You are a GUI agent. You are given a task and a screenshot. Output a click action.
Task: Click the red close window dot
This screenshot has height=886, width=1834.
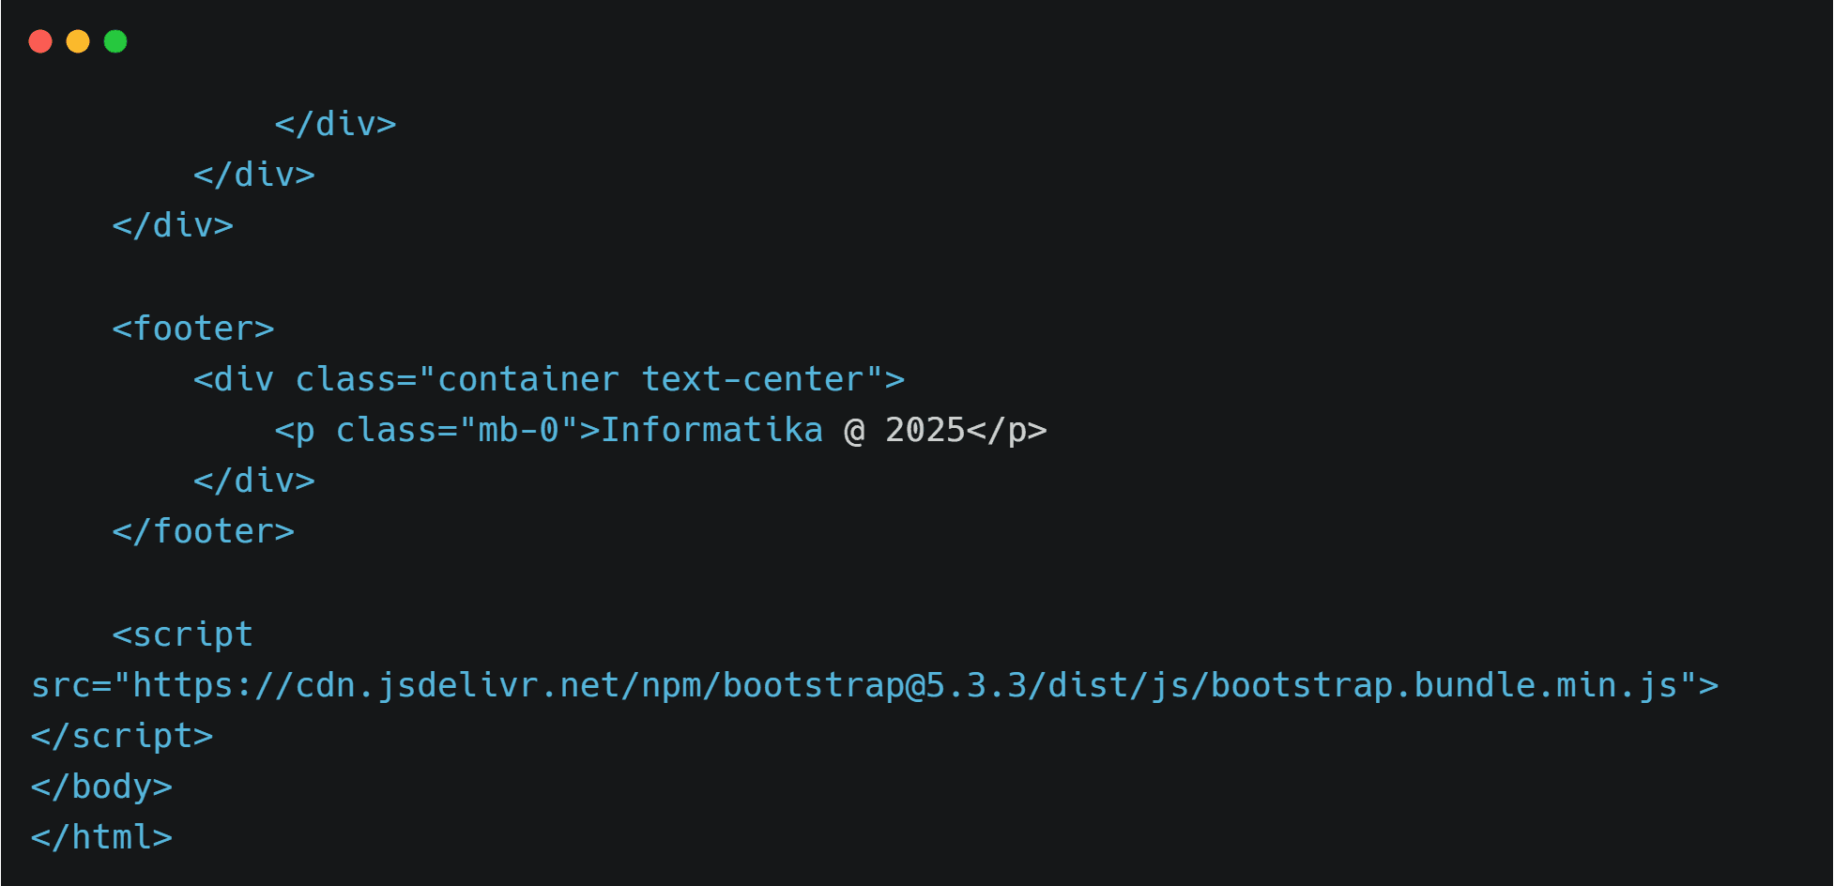pyautogui.click(x=40, y=41)
